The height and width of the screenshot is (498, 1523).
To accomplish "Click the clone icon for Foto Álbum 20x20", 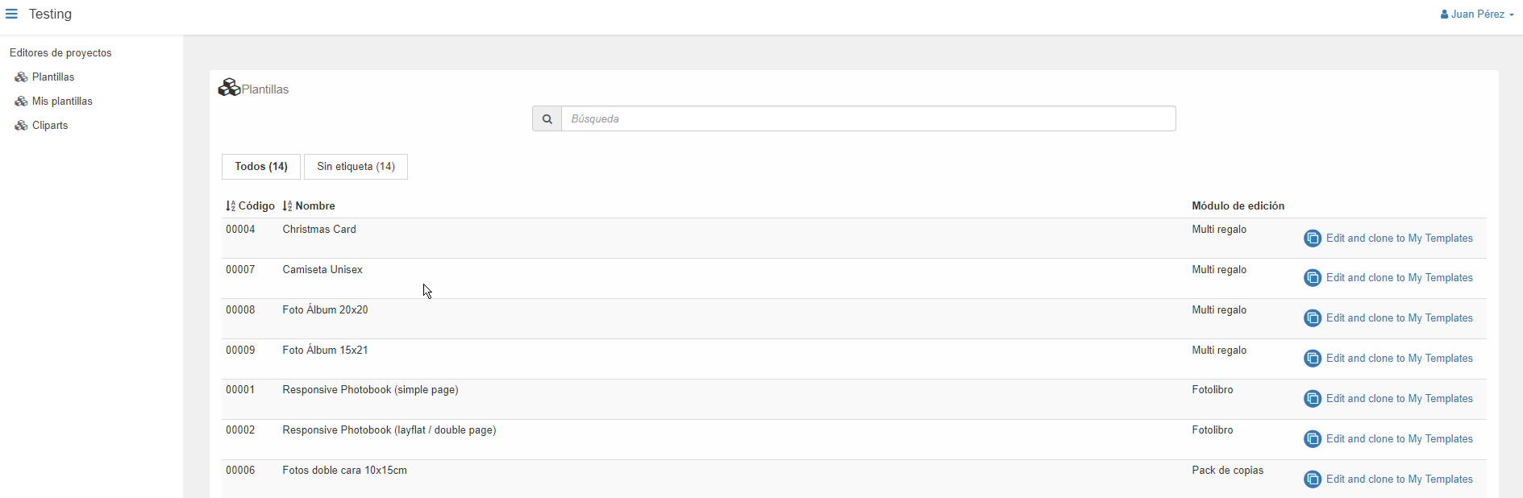I will [1313, 318].
